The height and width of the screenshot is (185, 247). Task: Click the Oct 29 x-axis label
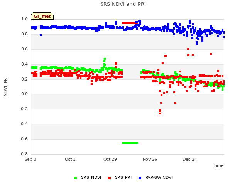click(x=110, y=159)
